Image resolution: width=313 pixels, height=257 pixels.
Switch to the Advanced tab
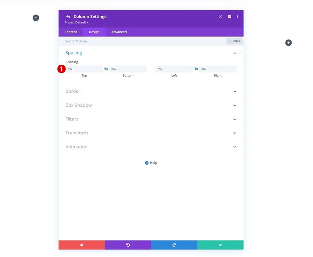(118, 32)
